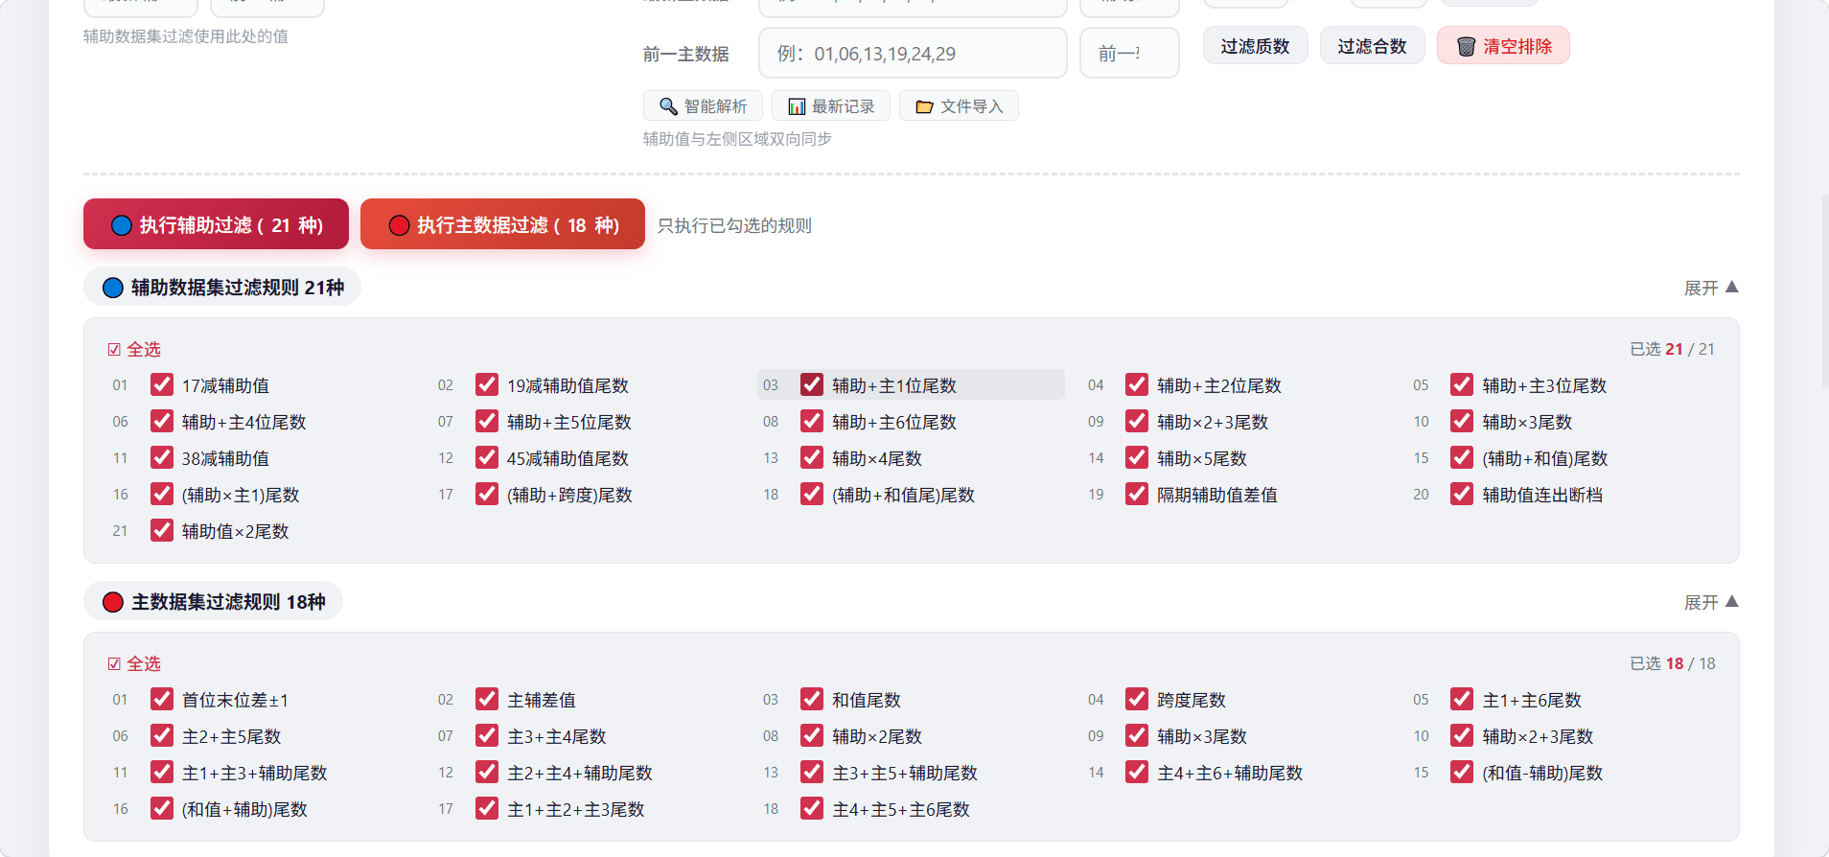Uncheck main 辅助×2+3尾数 rule 10
This screenshot has height=857, width=1829.
[1462, 735]
